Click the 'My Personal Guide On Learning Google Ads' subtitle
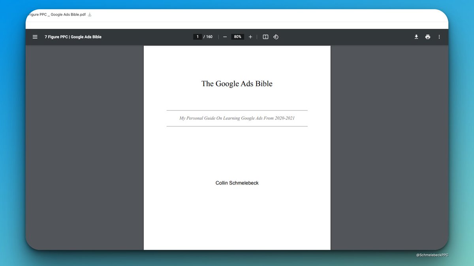The width and height of the screenshot is (474, 266). [x=237, y=118]
